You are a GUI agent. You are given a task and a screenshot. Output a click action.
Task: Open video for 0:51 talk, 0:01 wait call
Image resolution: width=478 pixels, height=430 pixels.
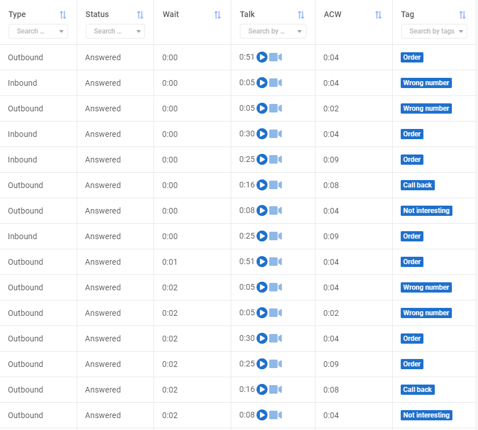pyautogui.click(x=276, y=262)
